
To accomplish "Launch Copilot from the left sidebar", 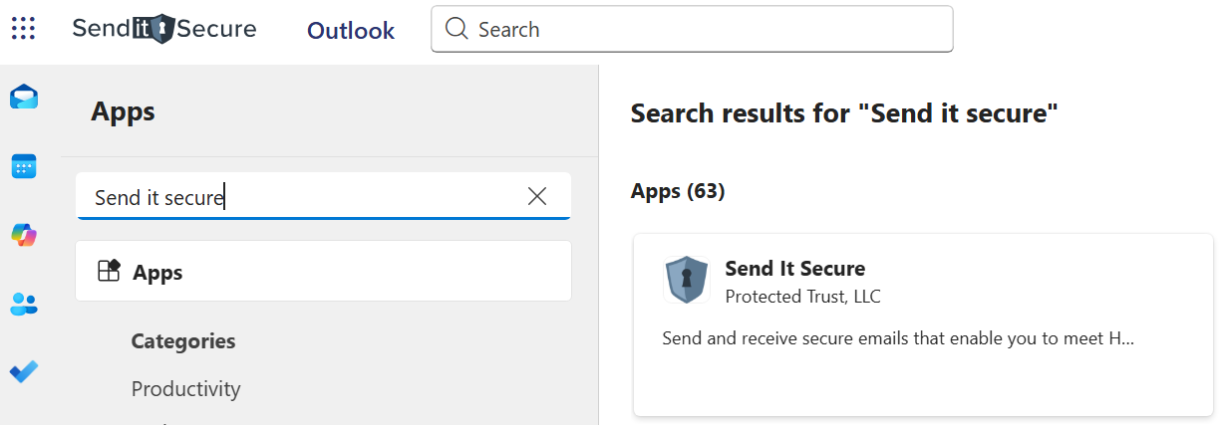I will pos(24,235).
